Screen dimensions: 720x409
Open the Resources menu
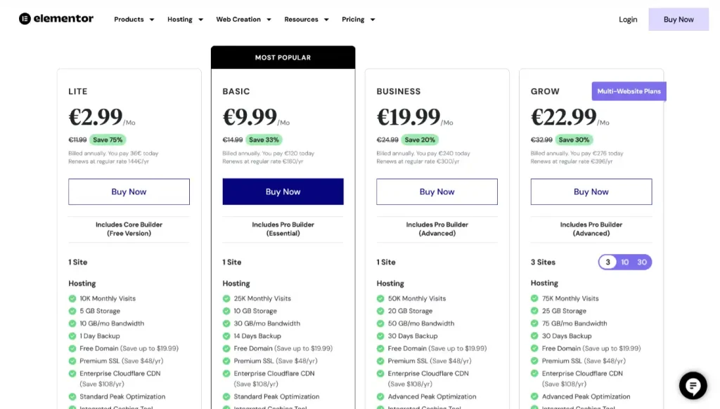301,19
